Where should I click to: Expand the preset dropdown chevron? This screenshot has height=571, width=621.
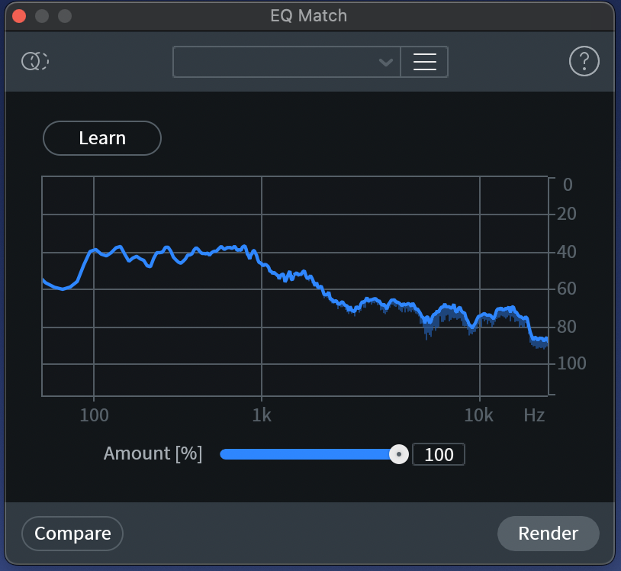click(385, 62)
